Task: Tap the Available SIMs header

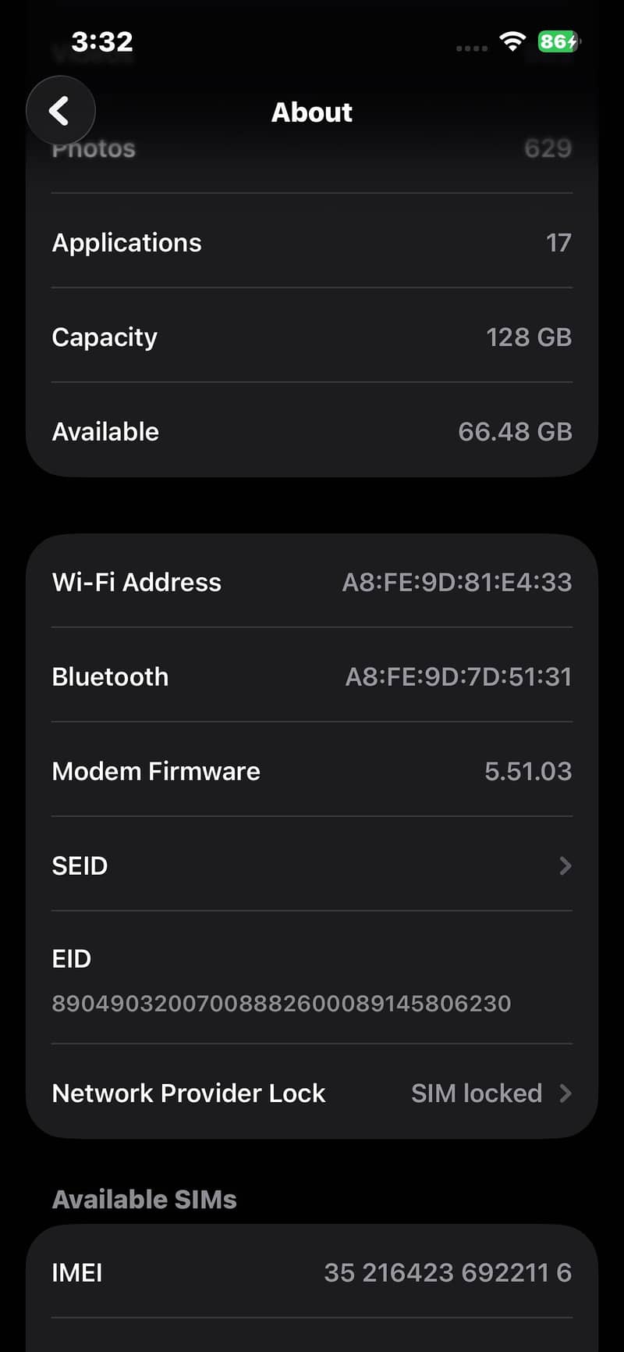Action: 144,1199
